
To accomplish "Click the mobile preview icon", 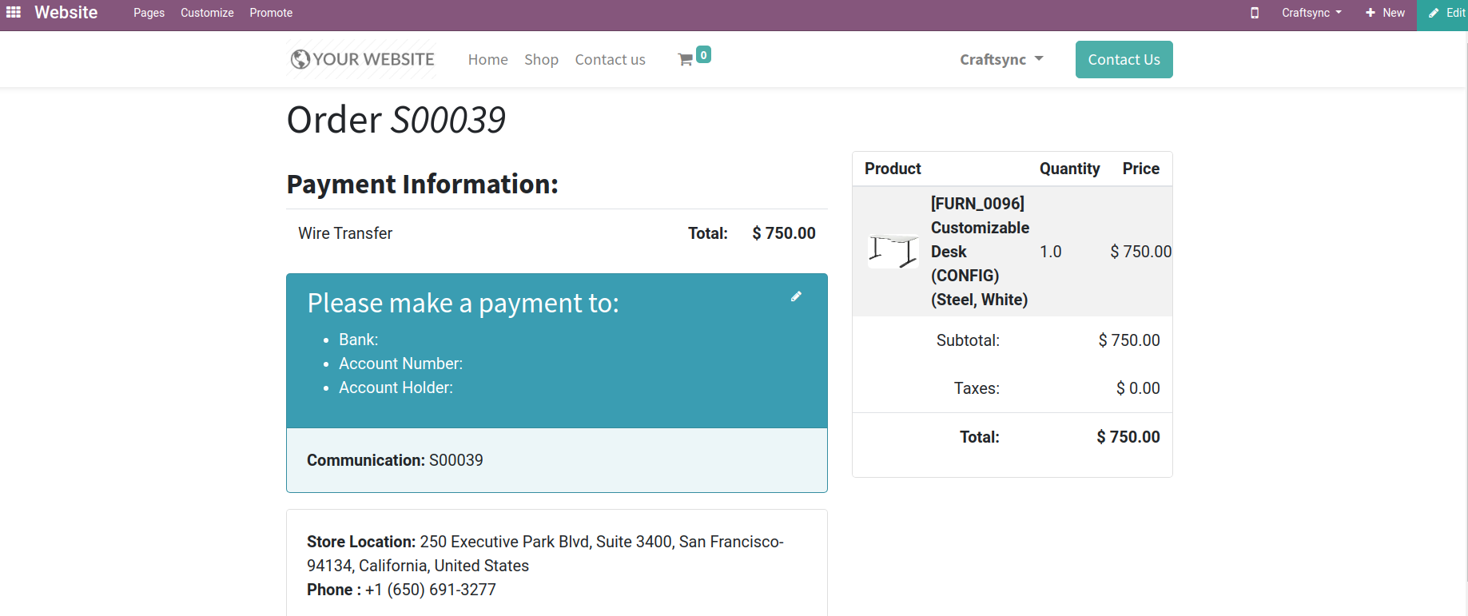I will point(1255,13).
